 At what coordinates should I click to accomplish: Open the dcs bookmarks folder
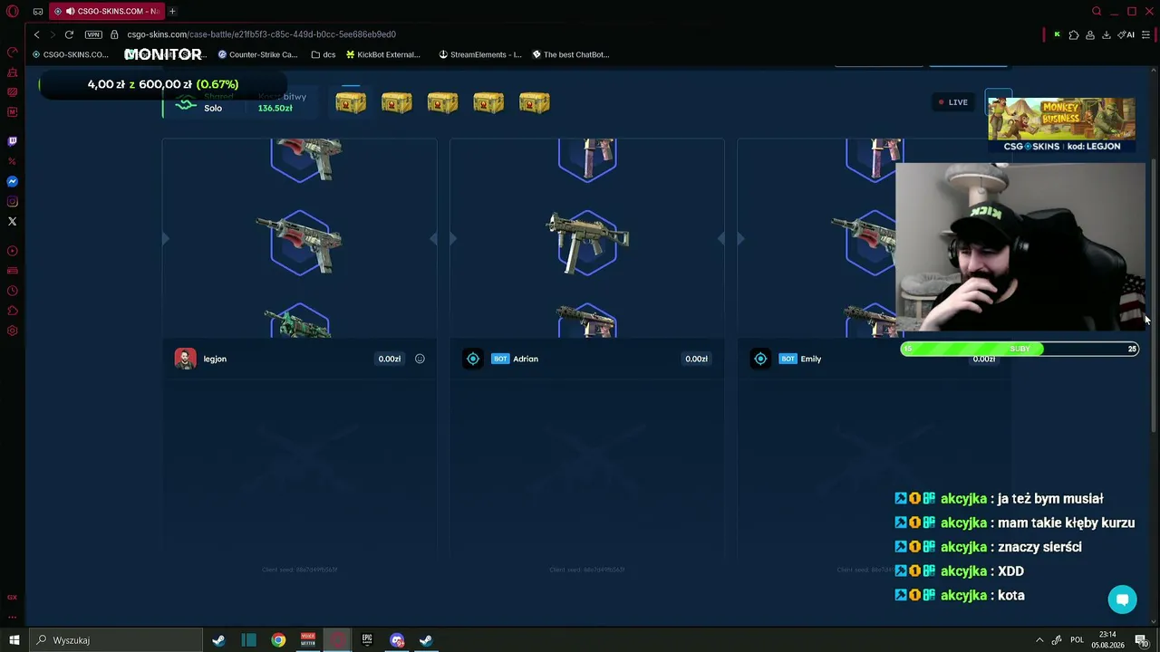click(324, 54)
